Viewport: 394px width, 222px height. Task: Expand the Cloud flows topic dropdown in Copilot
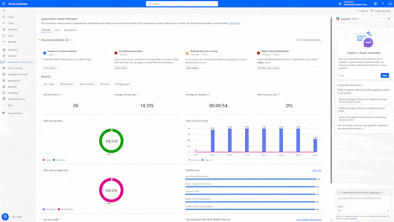(x=382, y=193)
